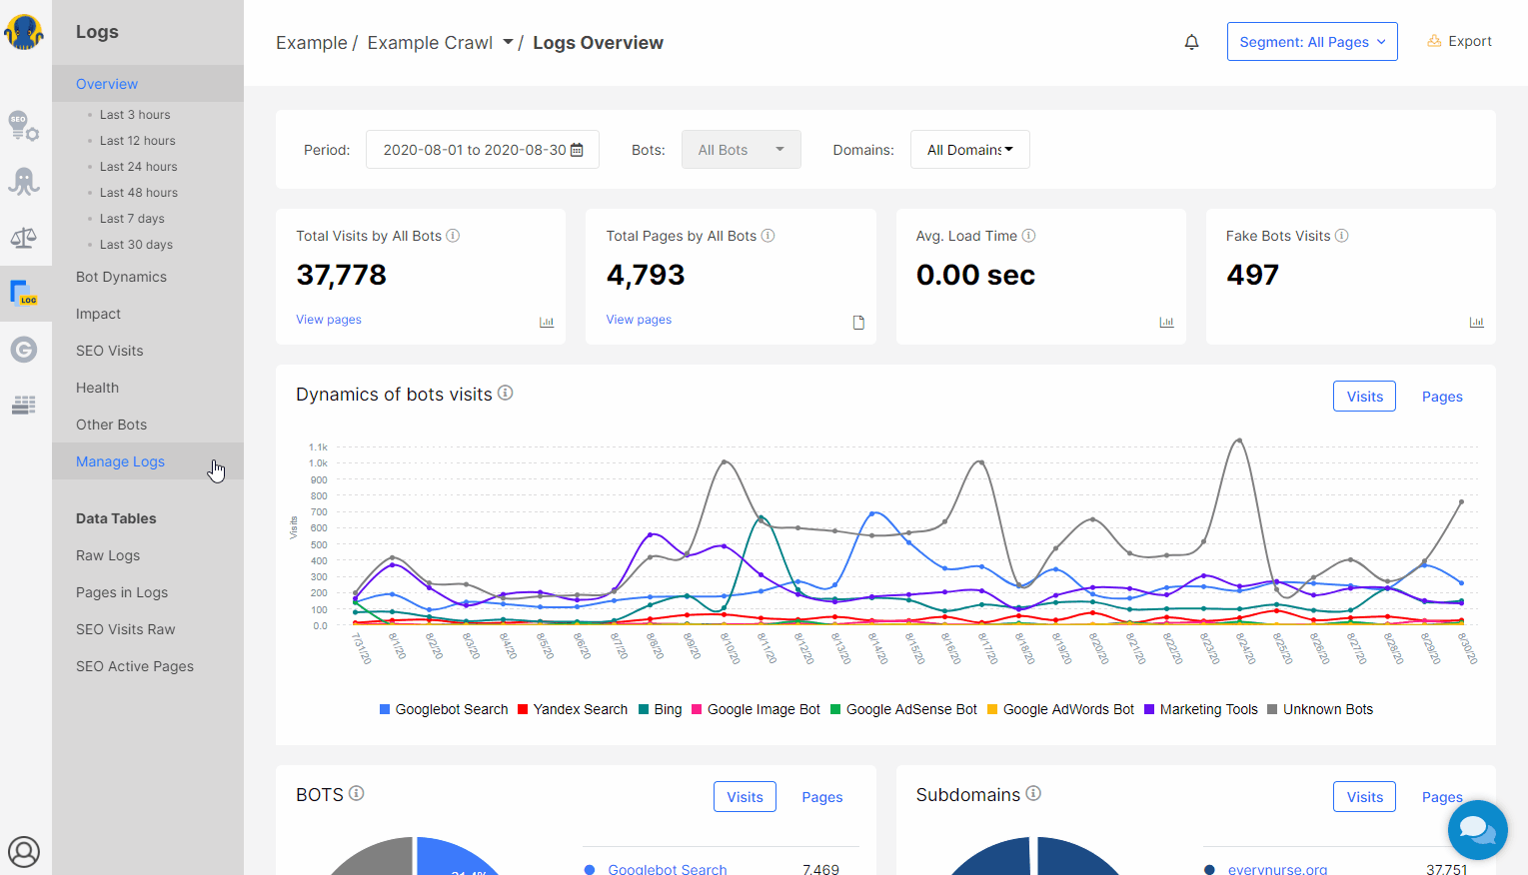Select Overview in Logs menu
The width and height of the screenshot is (1528, 875).
tap(148, 84)
